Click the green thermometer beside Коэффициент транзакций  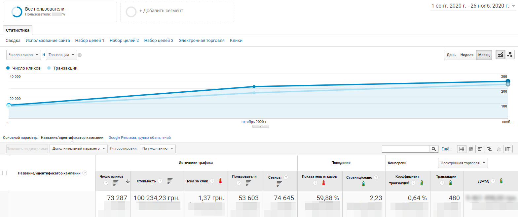pyautogui.click(x=422, y=183)
